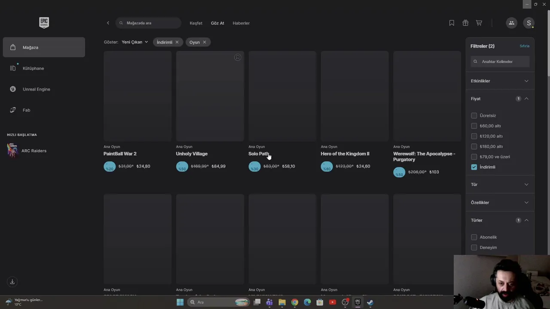The height and width of the screenshot is (309, 550).
Task: Open Microsoft Store from taskbar
Action: point(320,302)
